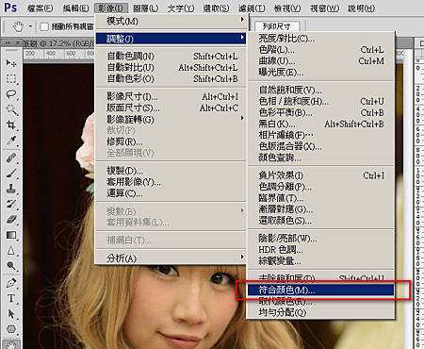This screenshot has height=349, width=424.
Task: Open the 選取(S) menu
Action: 216,8
